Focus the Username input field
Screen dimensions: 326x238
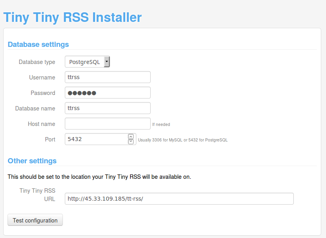107,77
